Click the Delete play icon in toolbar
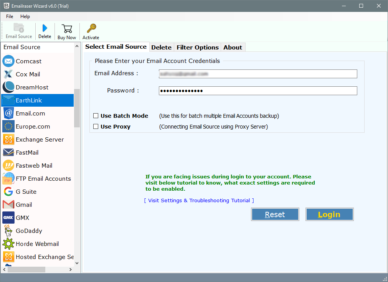Screen dimensions: 388x282 [x=45, y=28]
